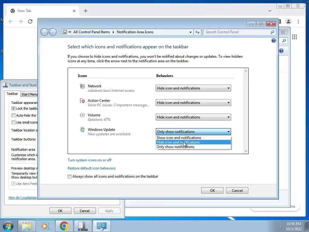The image size is (309, 232).
Task: Click the icons list scrollbar down arrow
Action: click(x=246, y=151)
